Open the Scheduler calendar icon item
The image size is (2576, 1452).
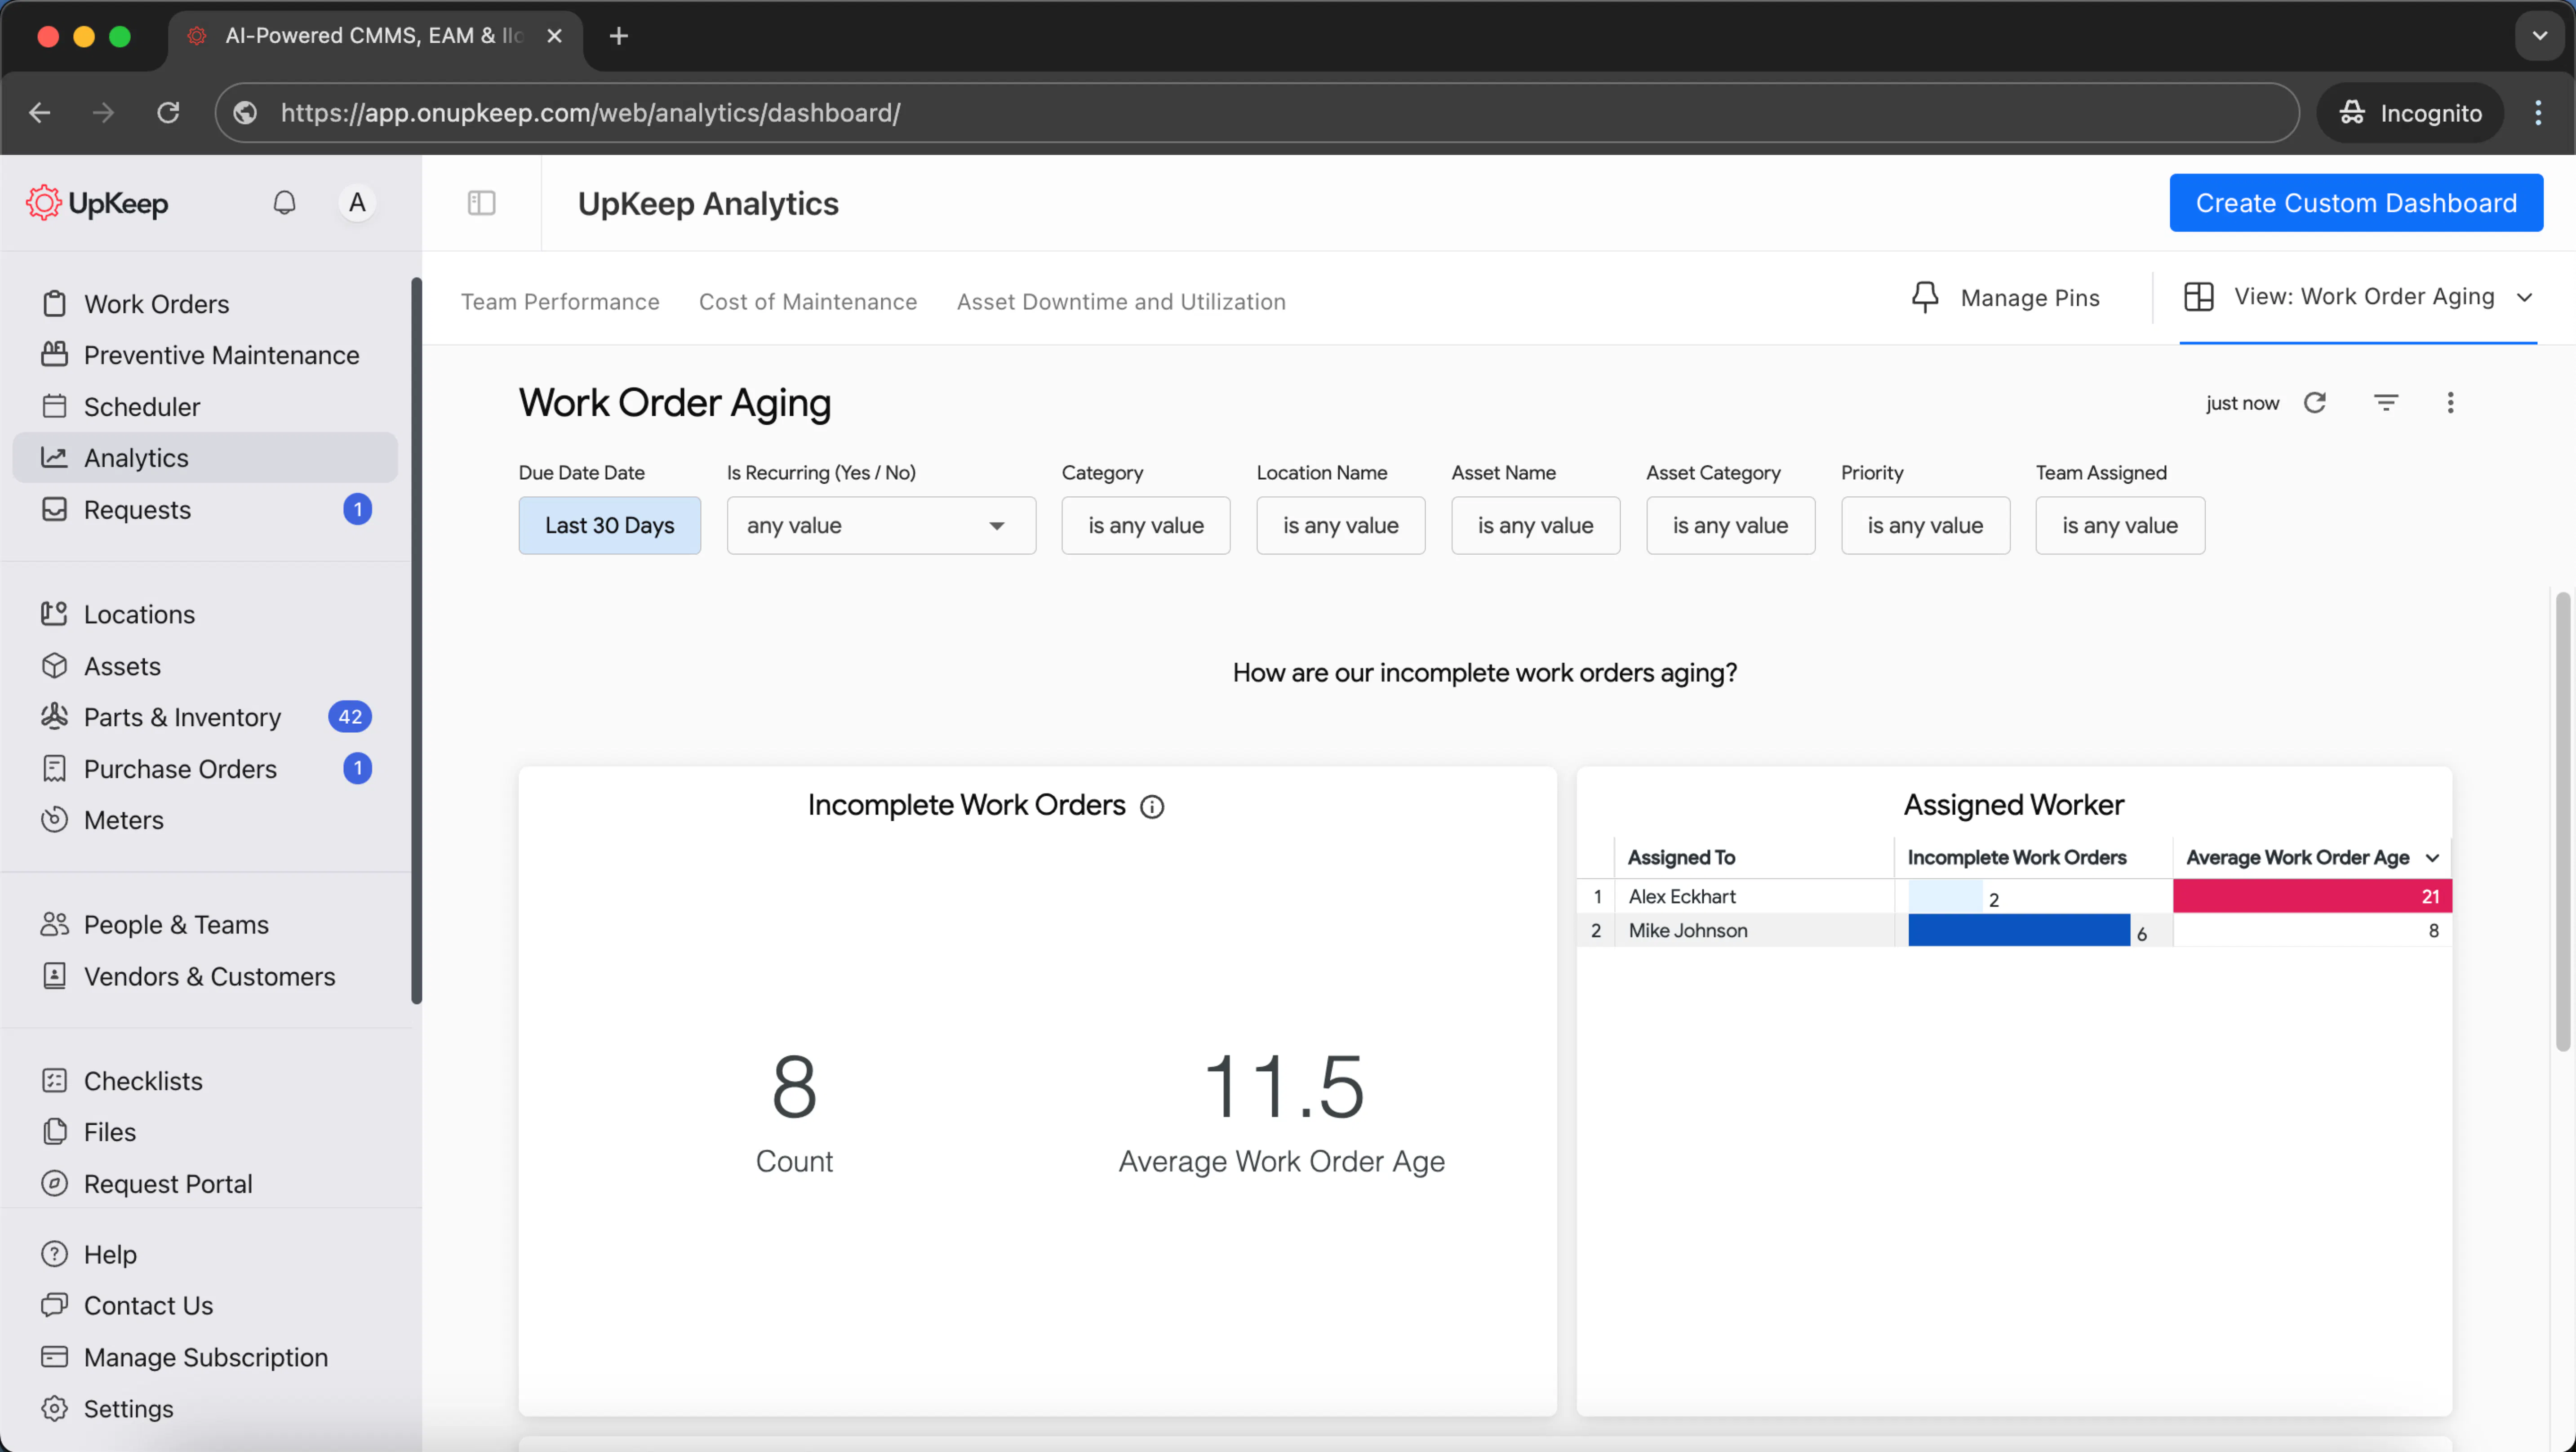click(x=55, y=406)
